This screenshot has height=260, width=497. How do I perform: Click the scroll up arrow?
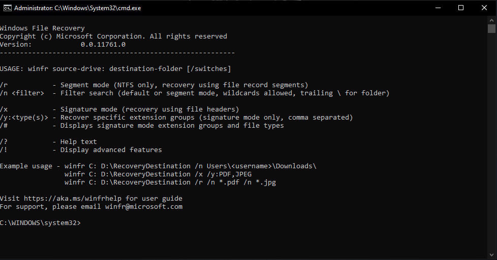pos(491,20)
